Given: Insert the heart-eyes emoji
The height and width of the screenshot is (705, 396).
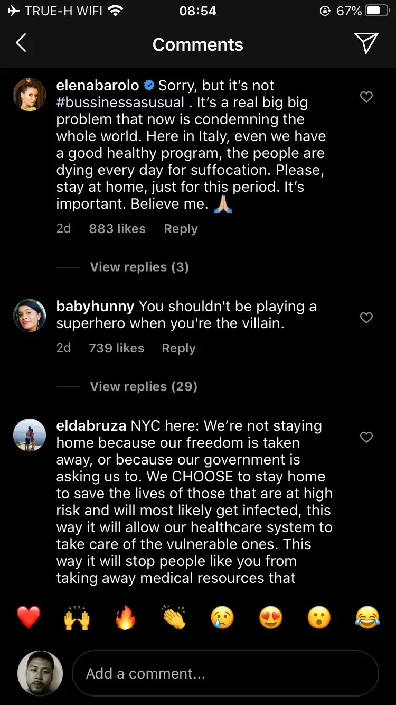Looking at the screenshot, I should [x=271, y=617].
